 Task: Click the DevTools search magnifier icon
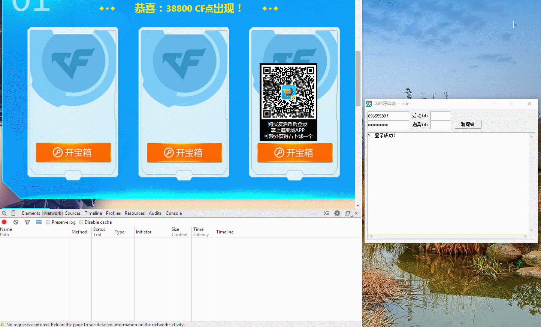(4, 213)
